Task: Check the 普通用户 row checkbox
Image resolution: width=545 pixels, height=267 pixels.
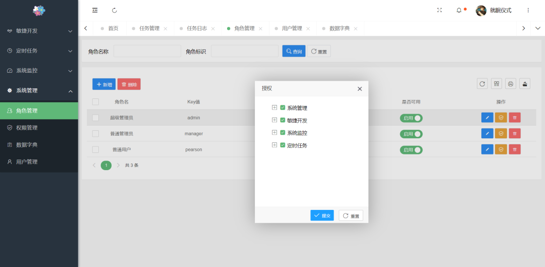Action: [x=95, y=149]
